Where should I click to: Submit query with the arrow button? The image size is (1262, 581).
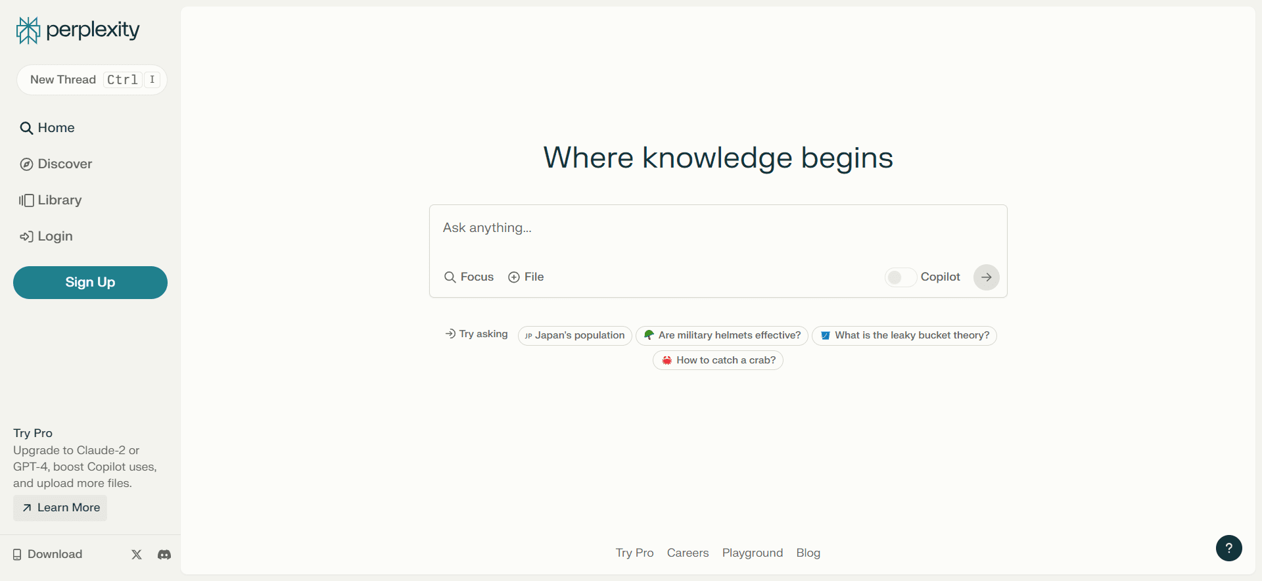click(x=986, y=277)
